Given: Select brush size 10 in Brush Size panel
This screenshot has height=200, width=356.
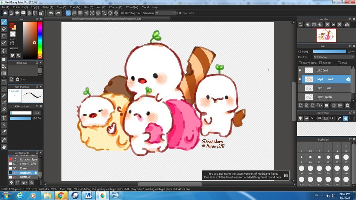Looking at the screenshot, I should coord(310,158).
